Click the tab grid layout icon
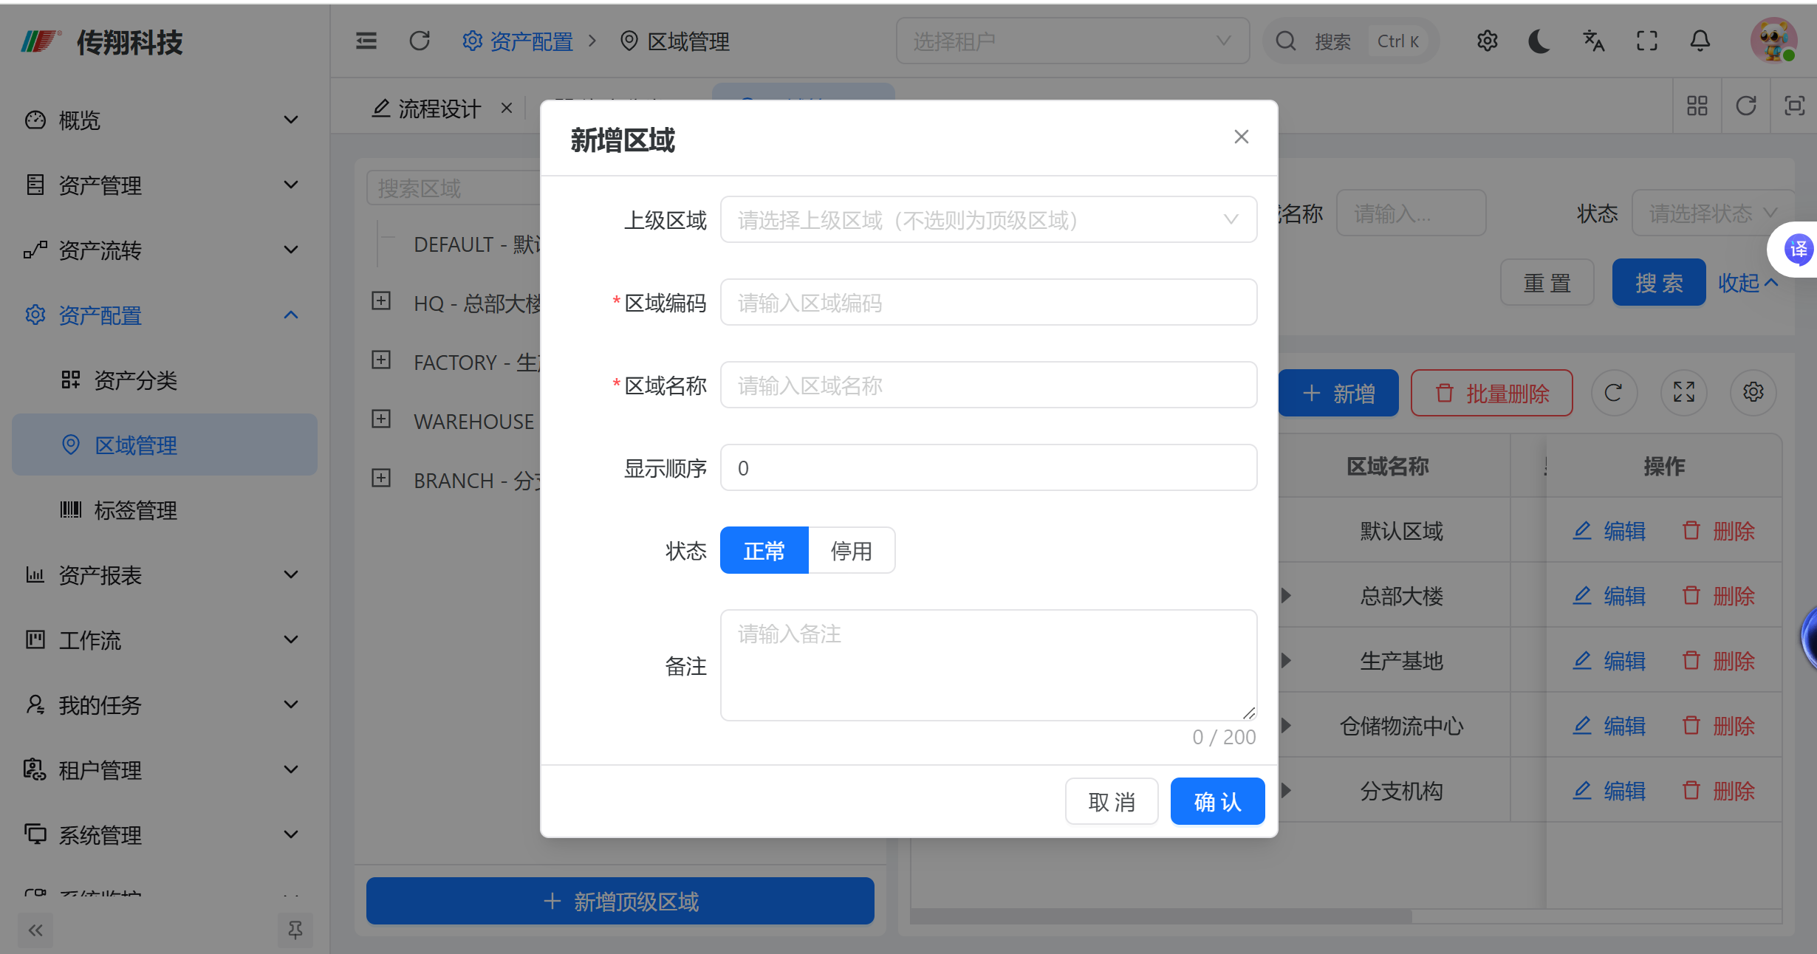This screenshot has height=954, width=1817. click(x=1697, y=106)
